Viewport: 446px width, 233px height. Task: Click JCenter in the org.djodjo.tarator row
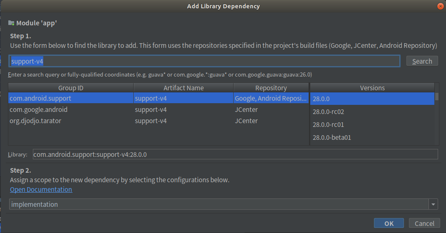pos(271,121)
